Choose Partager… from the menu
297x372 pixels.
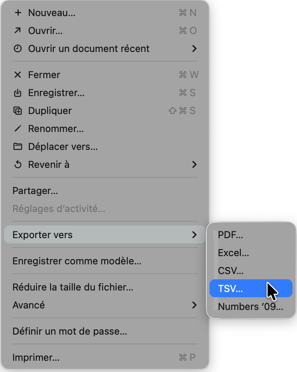click(35, 191)
